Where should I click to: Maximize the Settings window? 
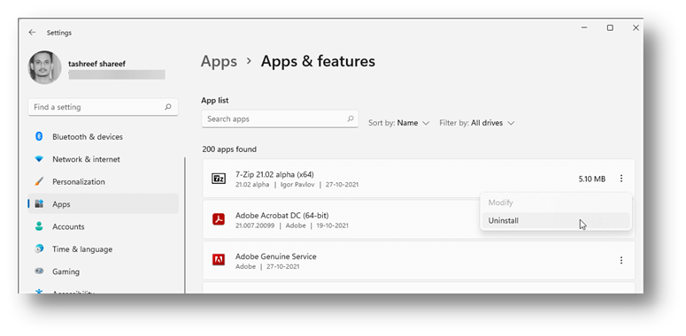click(x=610, y=28)
